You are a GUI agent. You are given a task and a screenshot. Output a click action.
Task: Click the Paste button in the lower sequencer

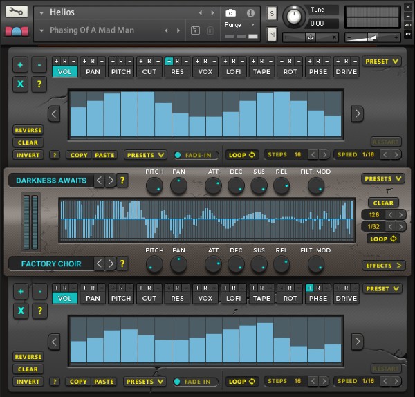104,381
